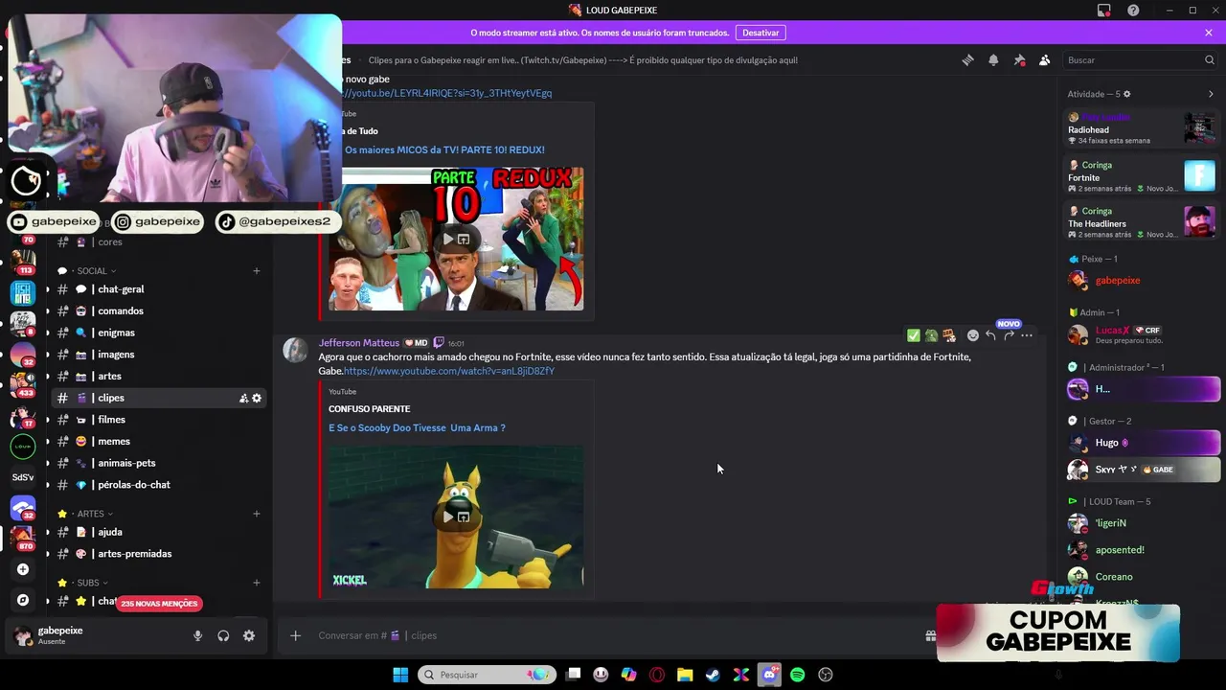The height and width of the screenshot is (690, 1226).
Task: Open user settings gear
Action: click(x=249, y=635)
